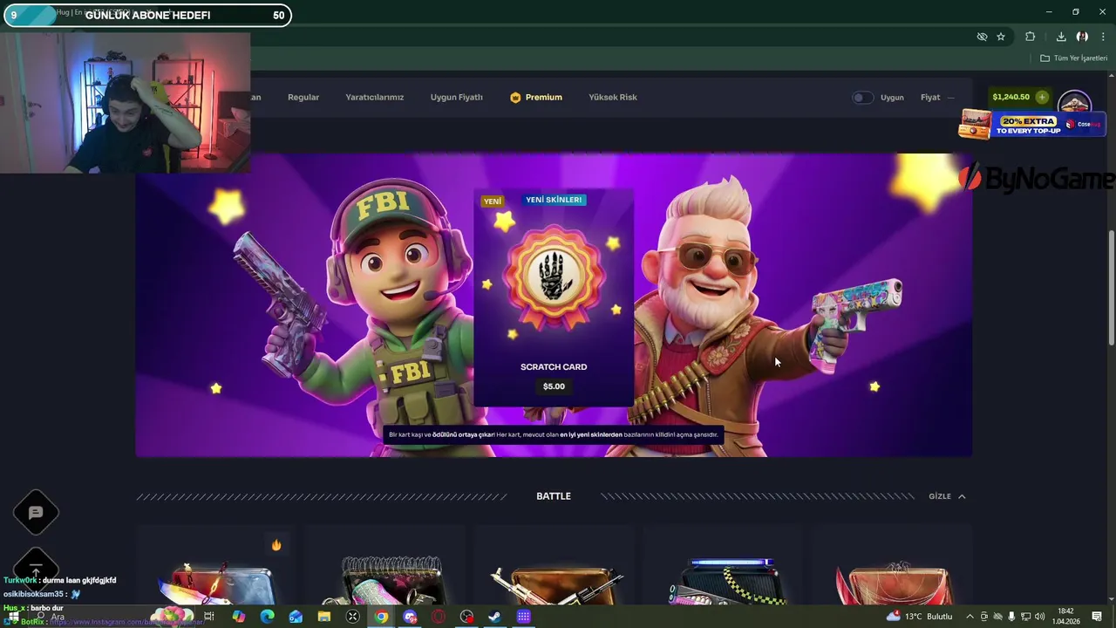Click the BATTLE section heading
Screen dimensions: 1116x628
pyautogui.click(x=554, y=496)
